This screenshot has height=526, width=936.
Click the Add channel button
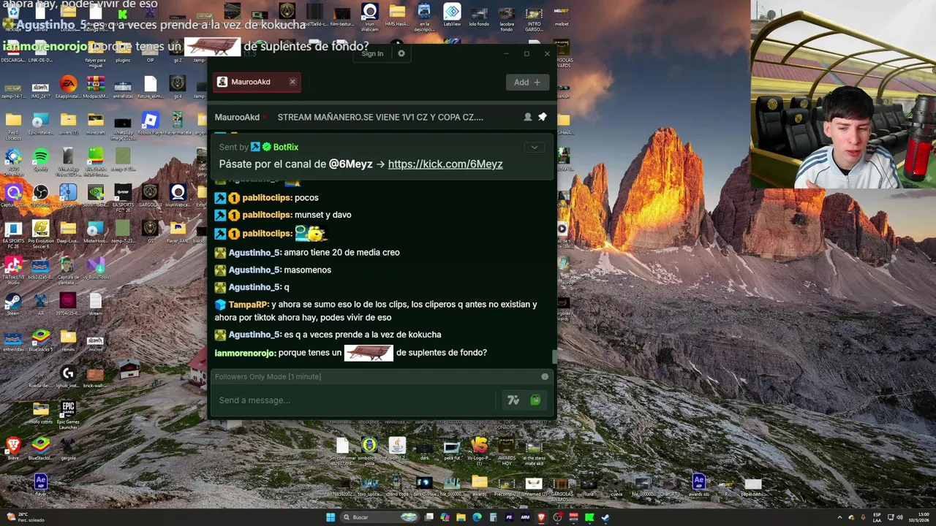coord(527,83)
